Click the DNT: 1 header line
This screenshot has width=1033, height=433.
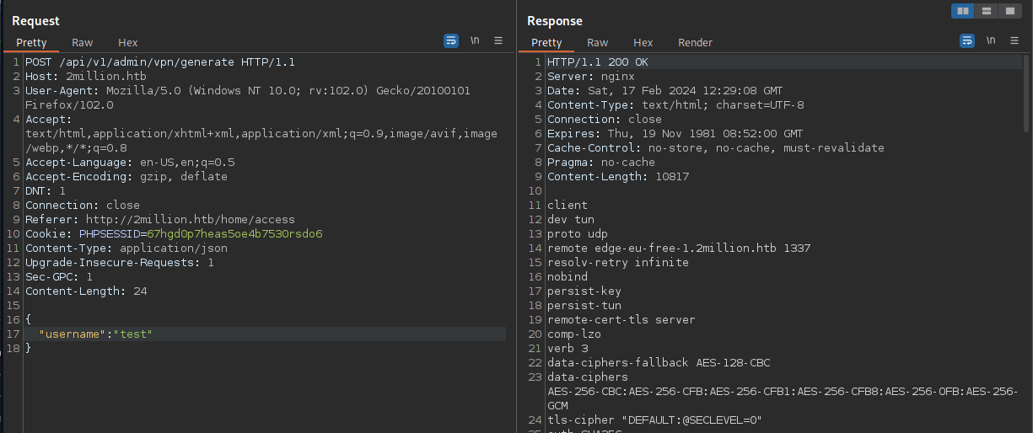pyautogui.click(x=46, y=191)
